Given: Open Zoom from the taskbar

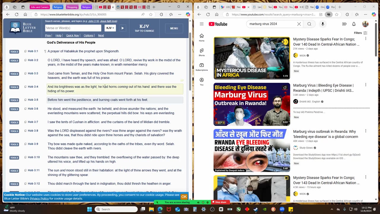Looking at the screenshot, I should (x=282, y=209).
